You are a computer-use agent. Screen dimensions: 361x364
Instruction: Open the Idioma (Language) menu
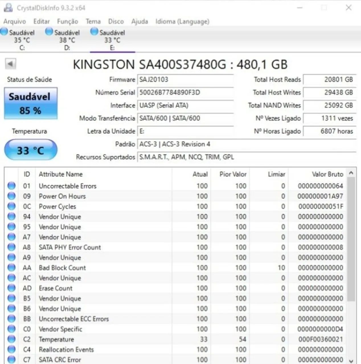182,21
